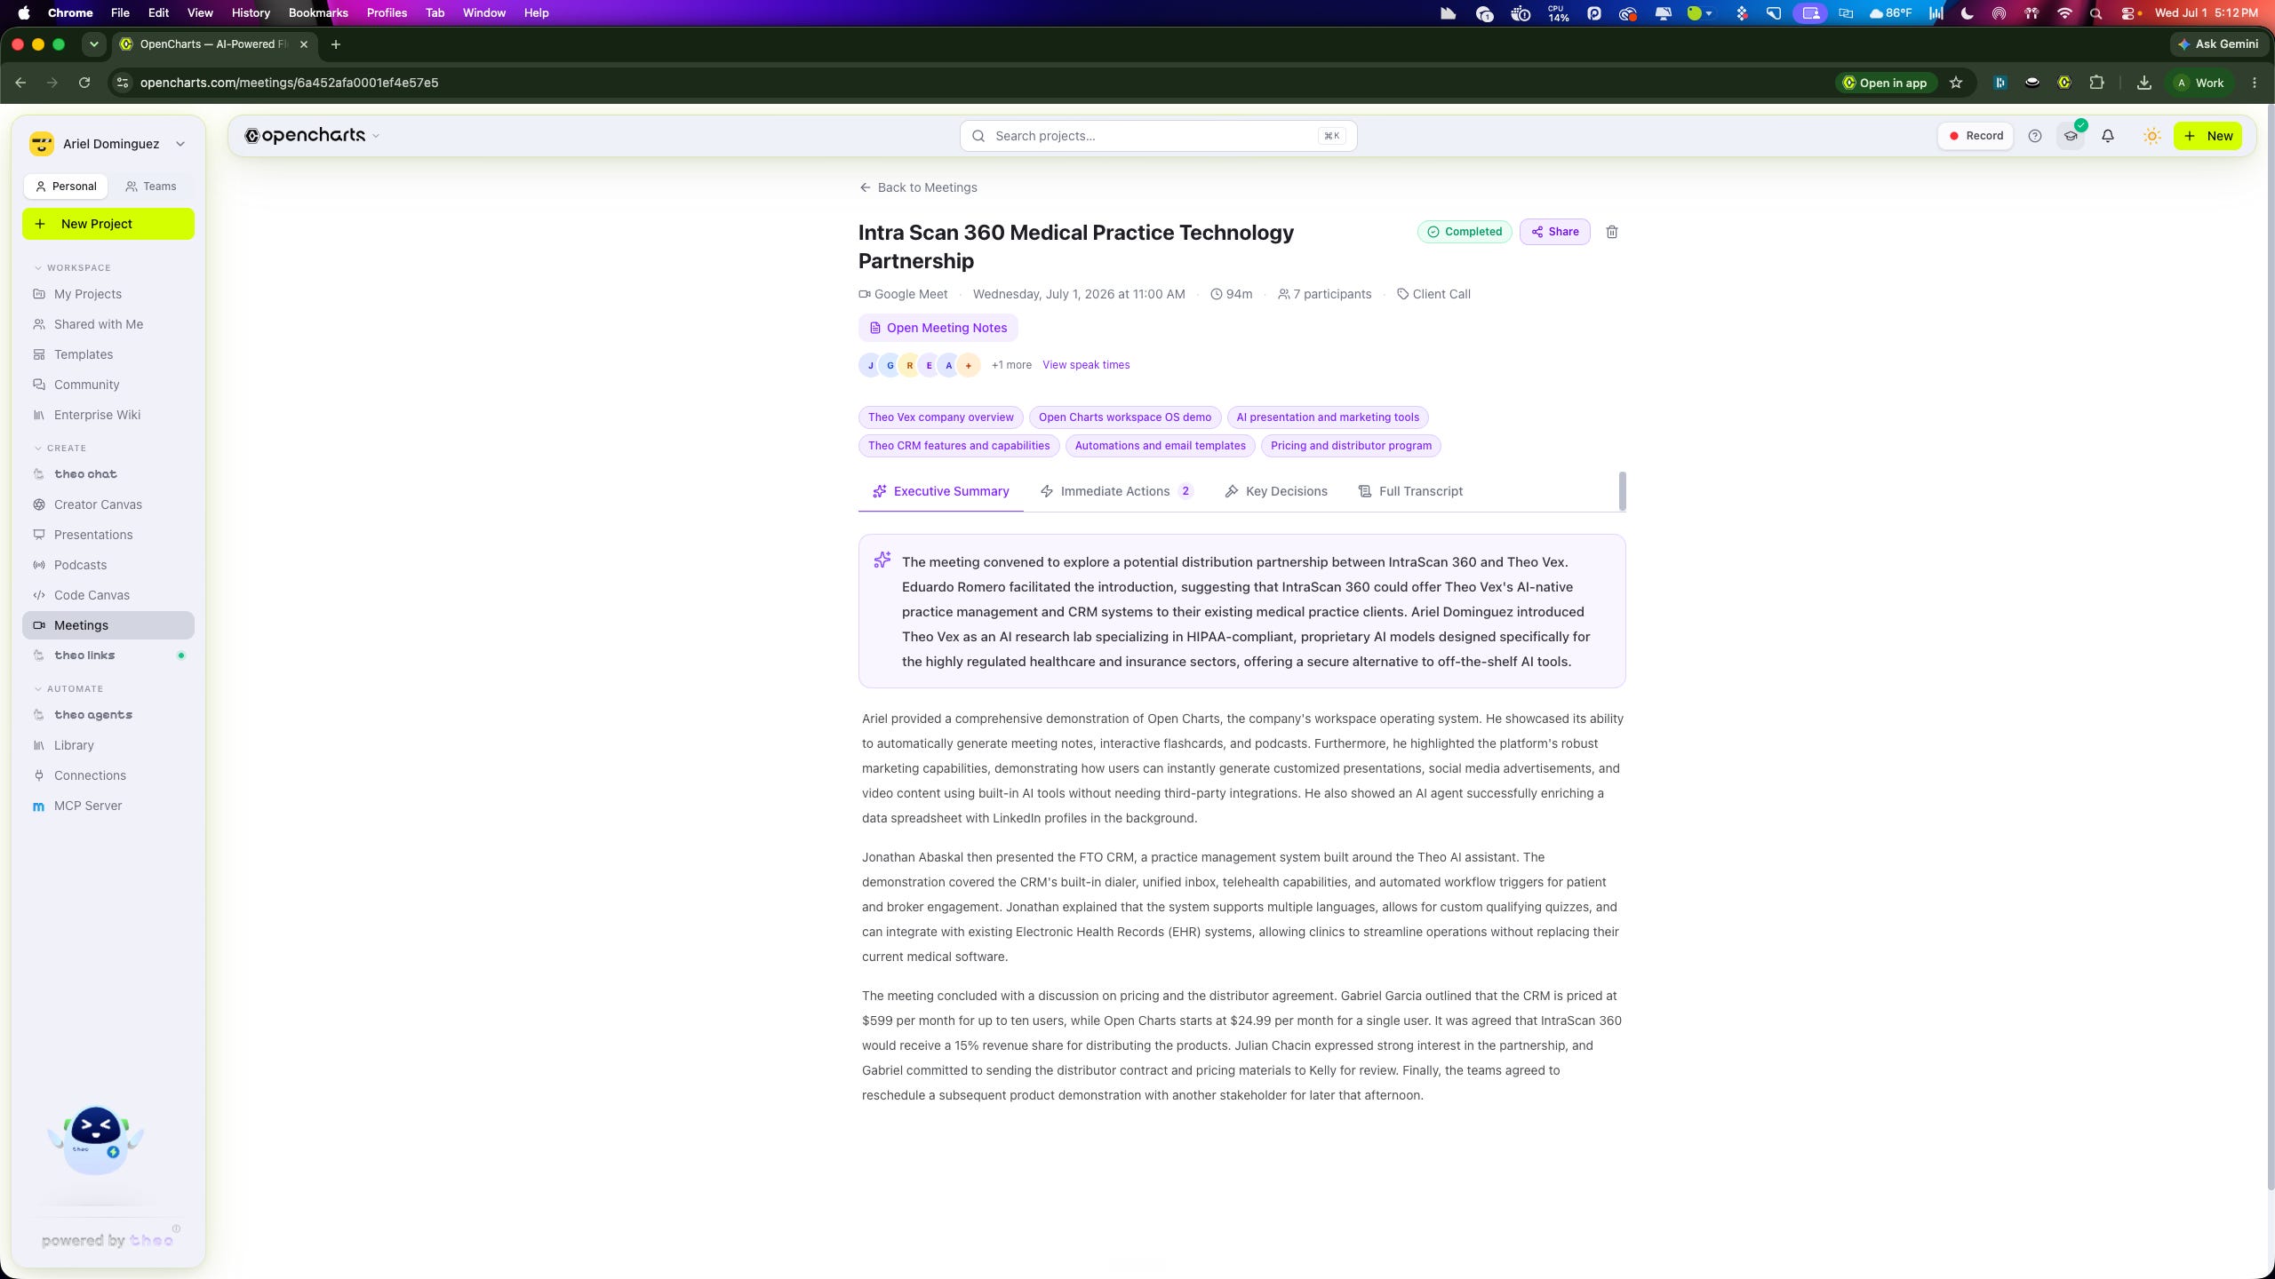This screenshot has height=1279, width=2275.
Task: Select Automations and email templates topic
Action: (x=1160, y=446)
